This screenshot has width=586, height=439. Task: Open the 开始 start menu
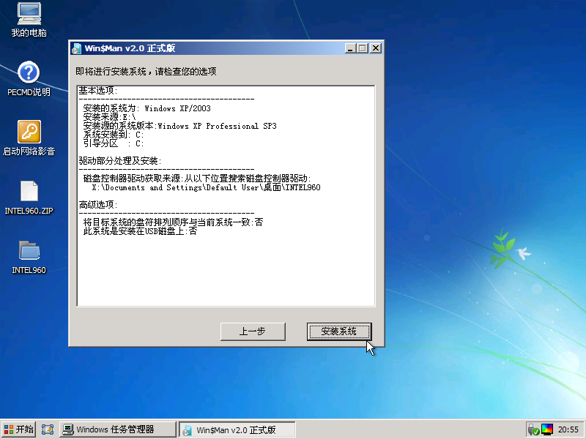click(19, 429)
